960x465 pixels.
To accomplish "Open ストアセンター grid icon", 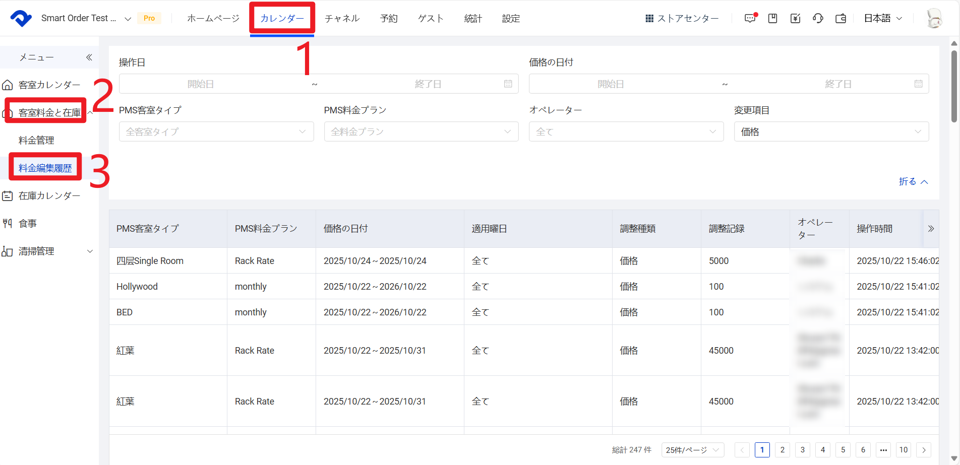I will (x=649, y=18).
